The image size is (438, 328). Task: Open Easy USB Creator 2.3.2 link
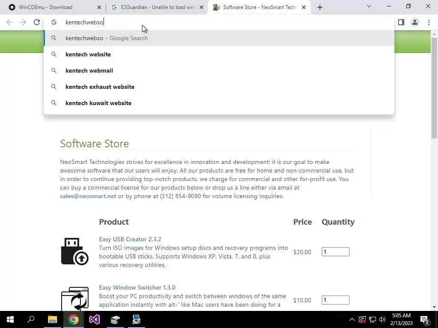(x=130, y=239)
